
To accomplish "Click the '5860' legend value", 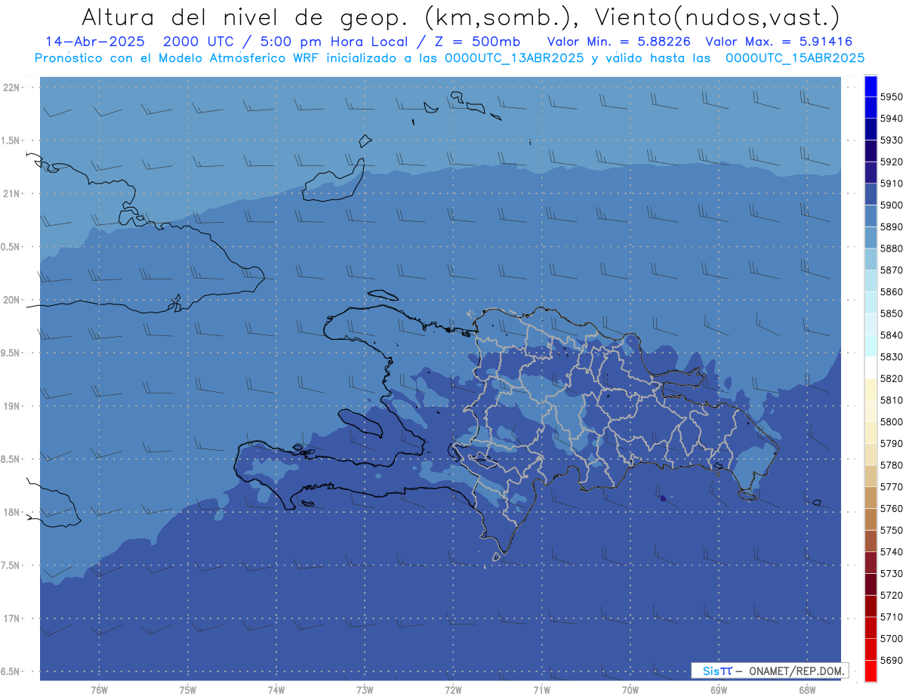I will coord(891,291).
